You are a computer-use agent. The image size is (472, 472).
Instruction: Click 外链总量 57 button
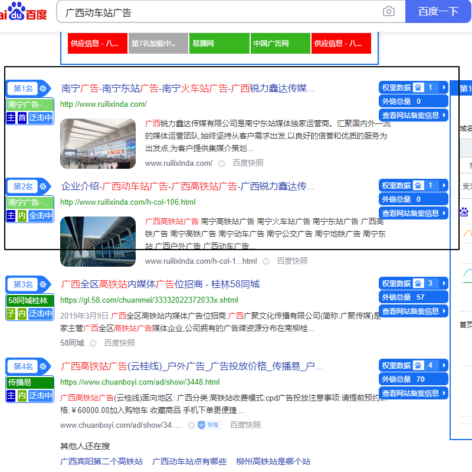tap(414, 297)
